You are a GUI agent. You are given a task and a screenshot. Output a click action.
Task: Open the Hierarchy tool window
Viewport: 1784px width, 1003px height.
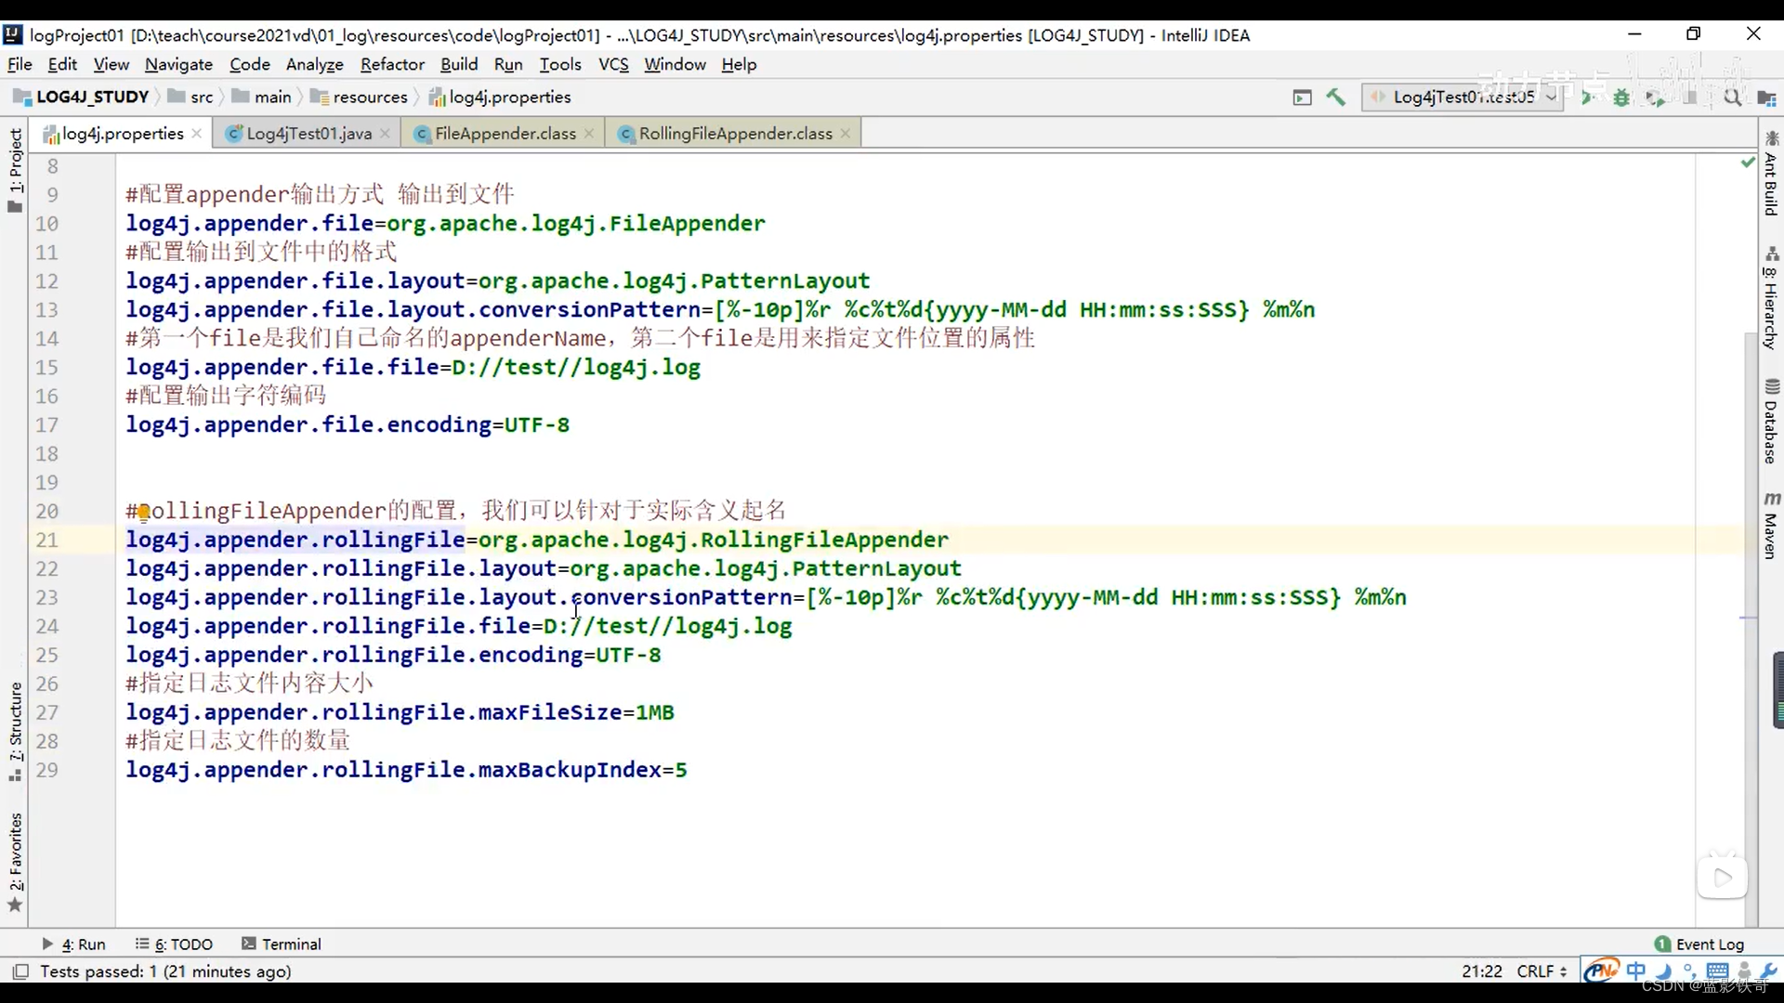coord(1771,297)
